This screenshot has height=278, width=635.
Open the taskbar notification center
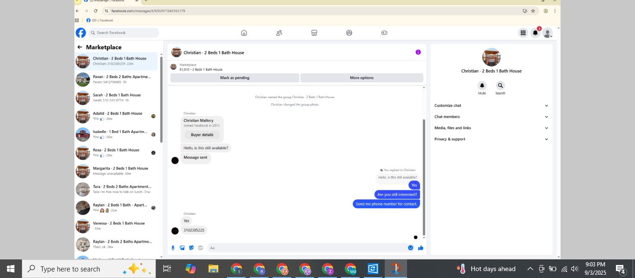pos(621,269)
